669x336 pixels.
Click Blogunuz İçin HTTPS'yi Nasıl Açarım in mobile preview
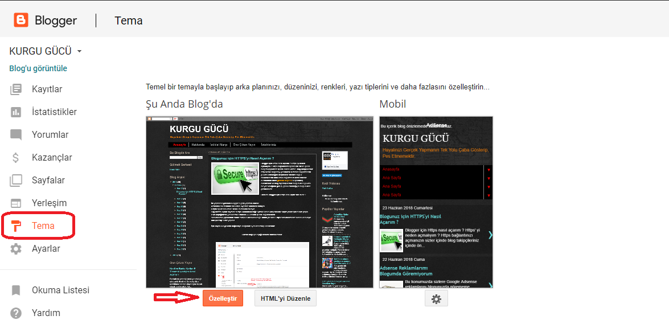[411, 219]
